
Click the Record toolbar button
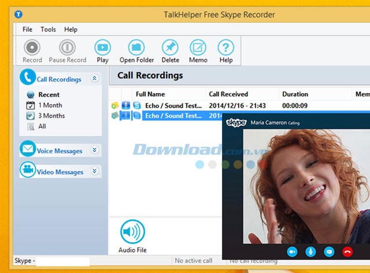pyautogui.click(x=32, y=51)
